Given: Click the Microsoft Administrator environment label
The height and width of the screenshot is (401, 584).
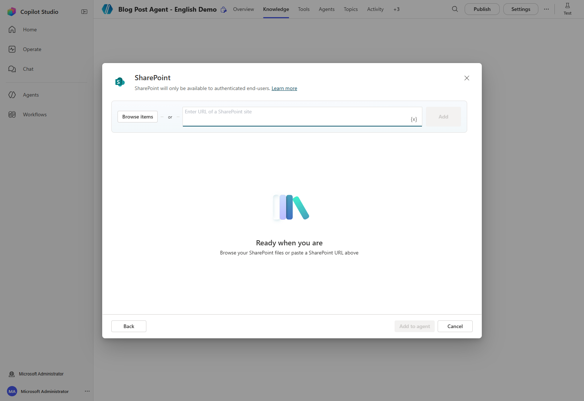Looking at the screenshot, I should (x=41, y=374).
